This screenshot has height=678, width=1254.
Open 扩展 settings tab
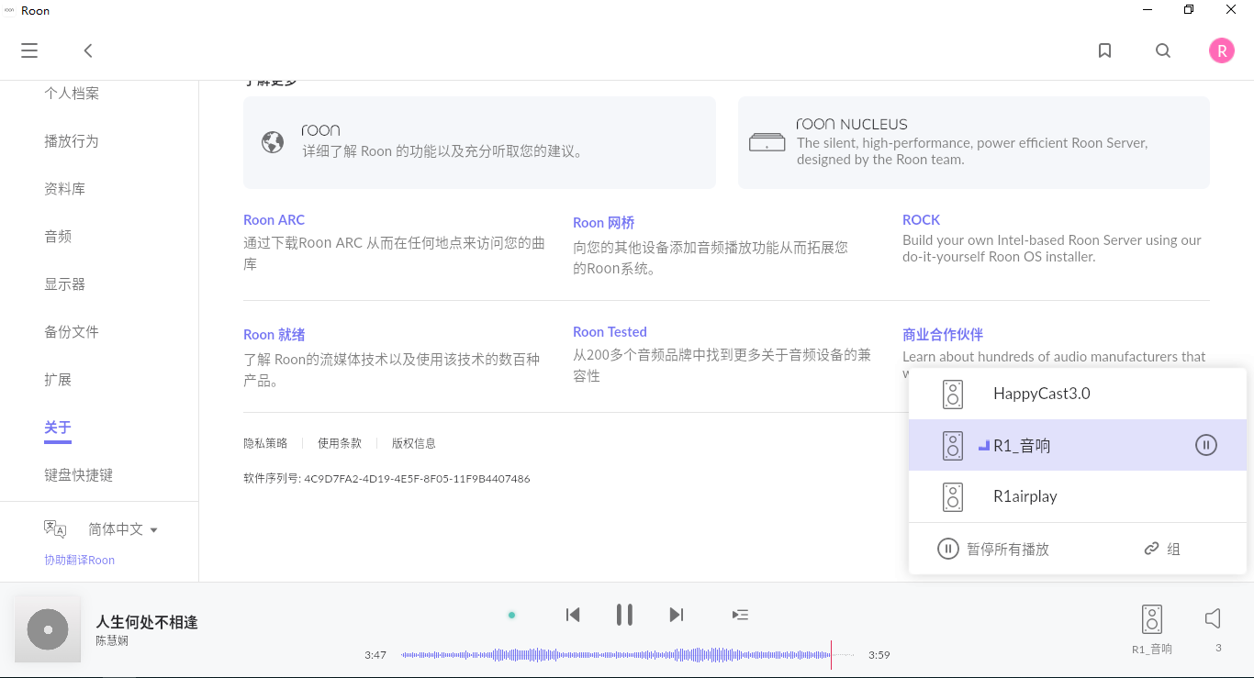tap(58, 380)
